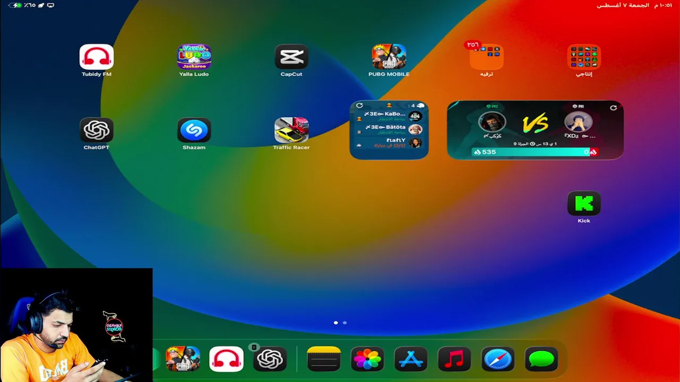Launch the Shazam app
The height and width of the screenshot is (382, 680).
click(194, 130)
